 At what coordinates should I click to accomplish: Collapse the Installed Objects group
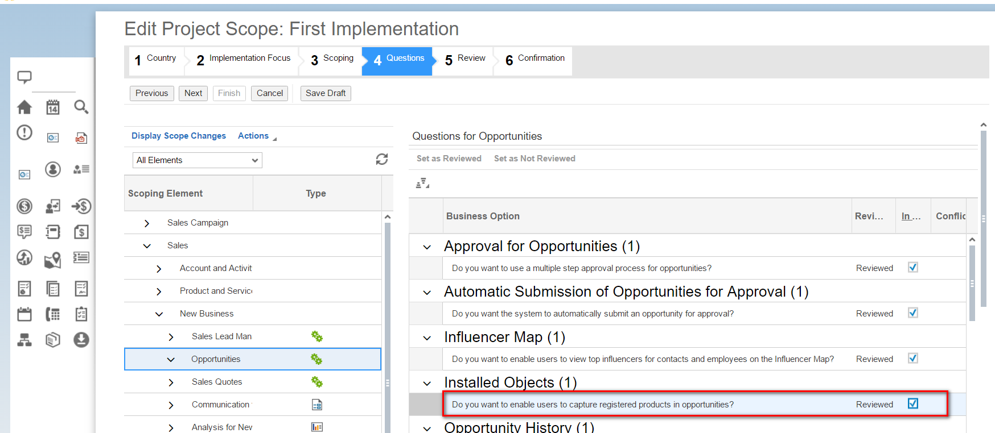[x=427, y=384]
